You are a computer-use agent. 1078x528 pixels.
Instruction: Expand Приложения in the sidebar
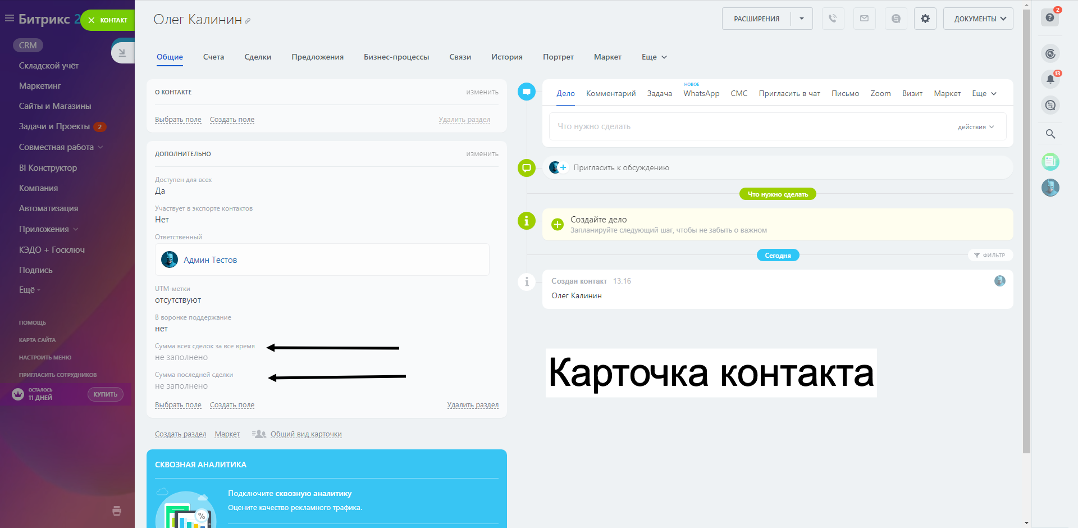click(x=48, y=229)
